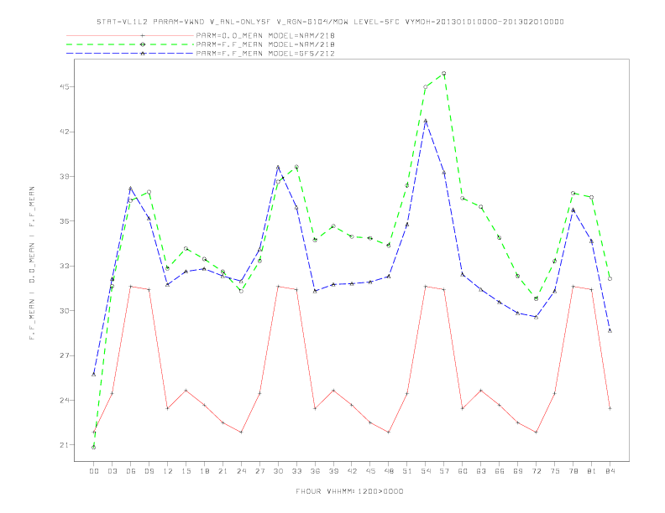
Task: Click y-axis tick label 33
Action: (64, 266)
